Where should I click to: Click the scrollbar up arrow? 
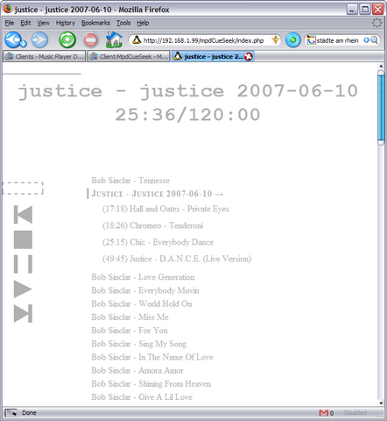(x=381, y=66)
